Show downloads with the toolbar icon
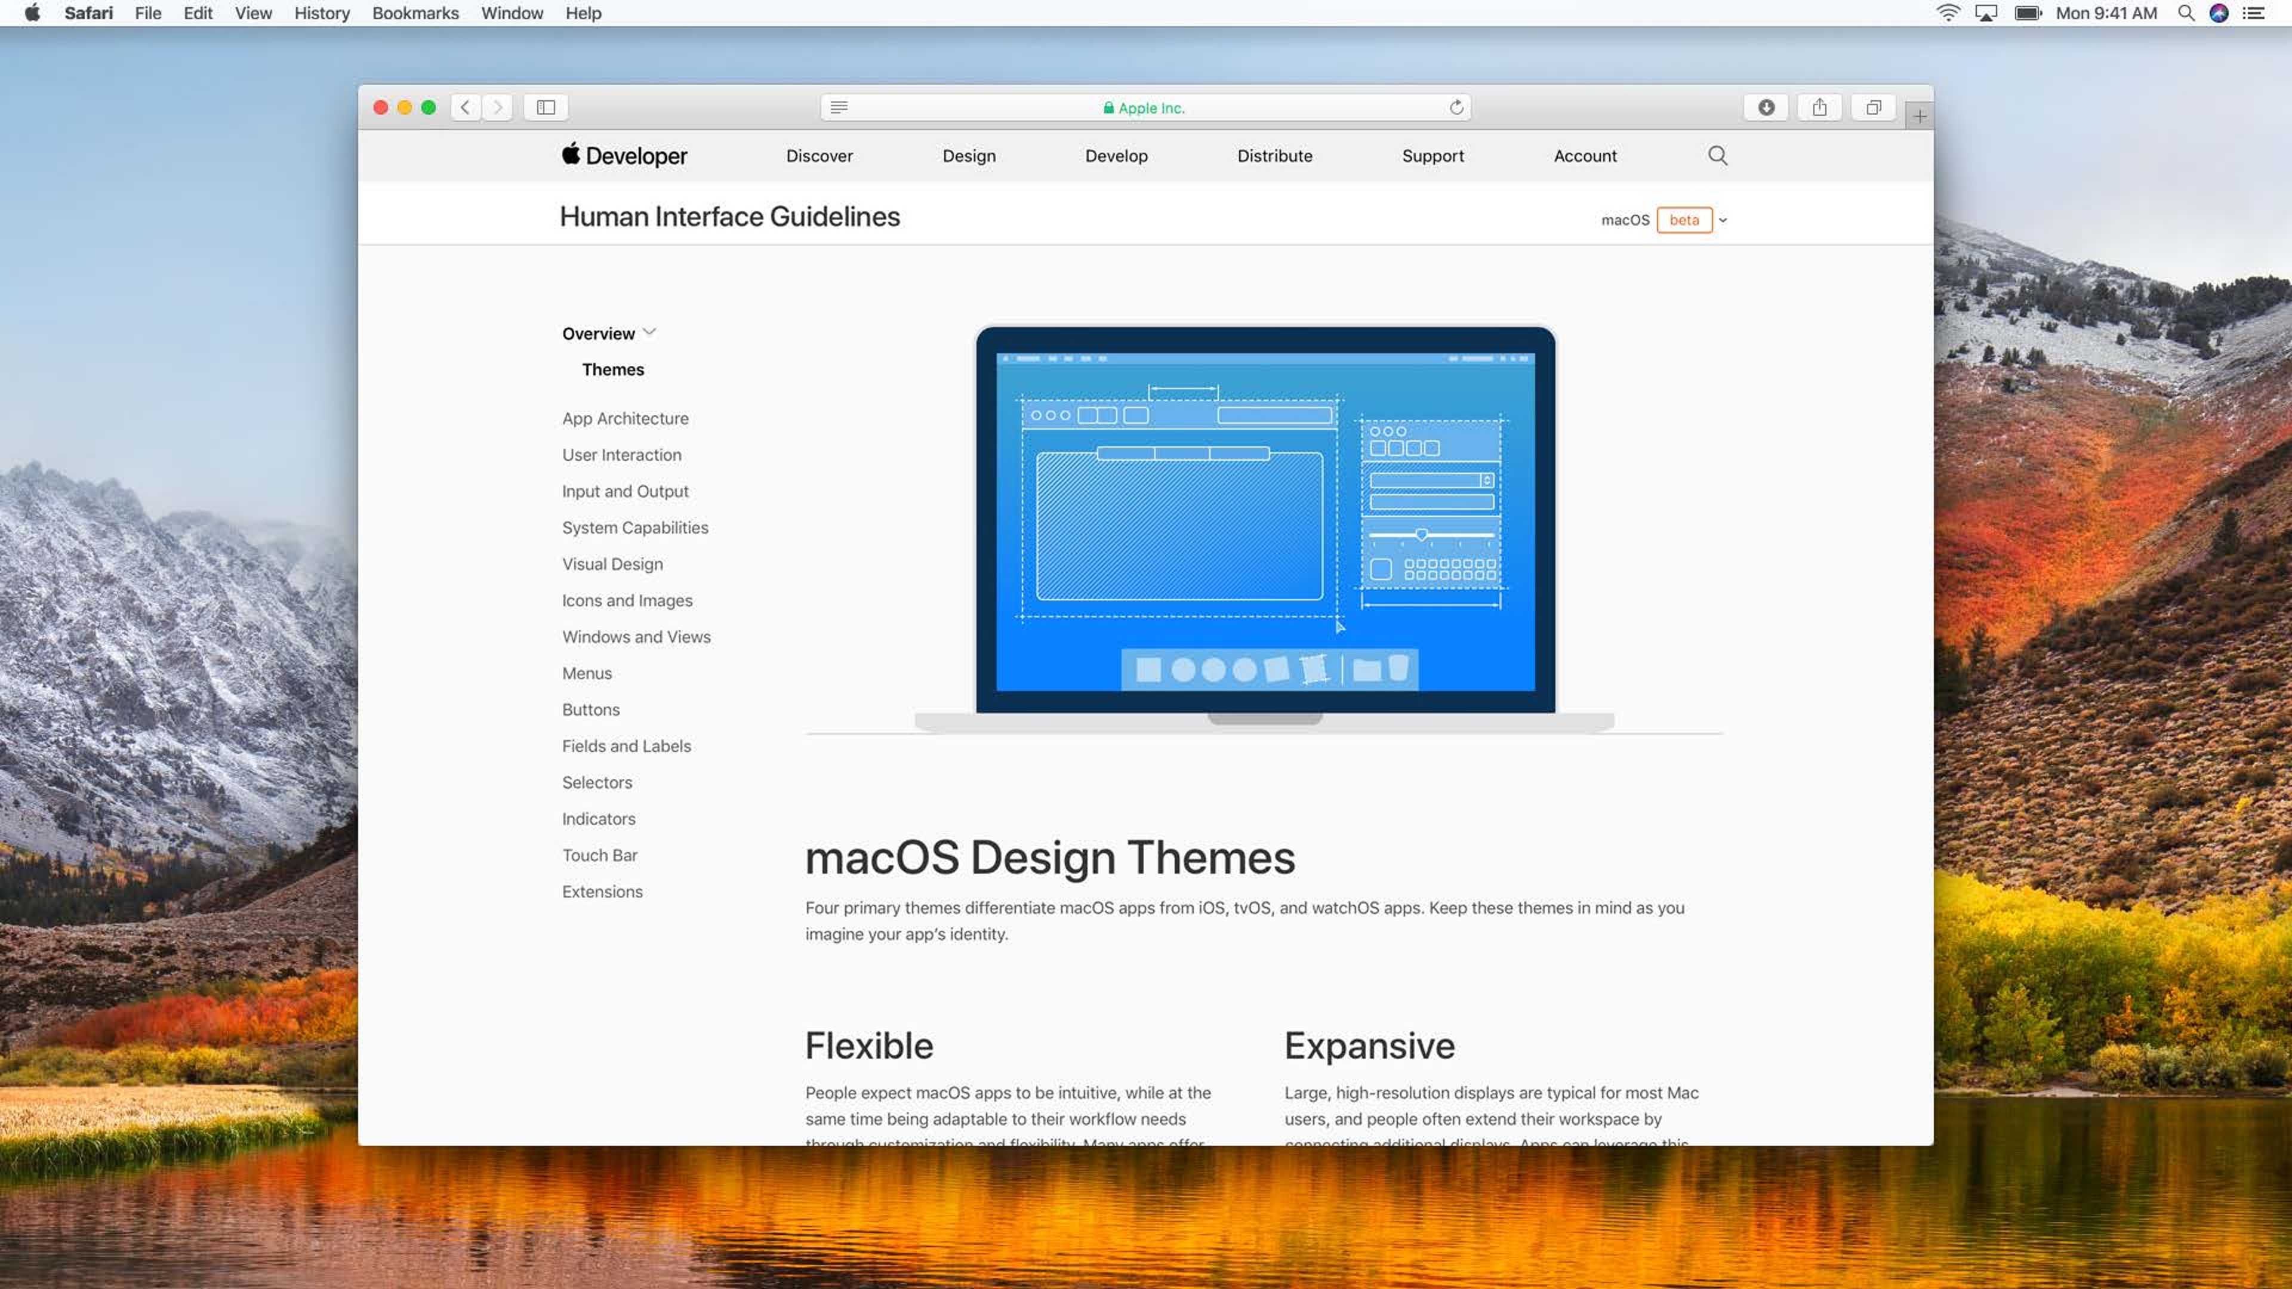The image size is (2292, 1289). tap(1766, 107)
